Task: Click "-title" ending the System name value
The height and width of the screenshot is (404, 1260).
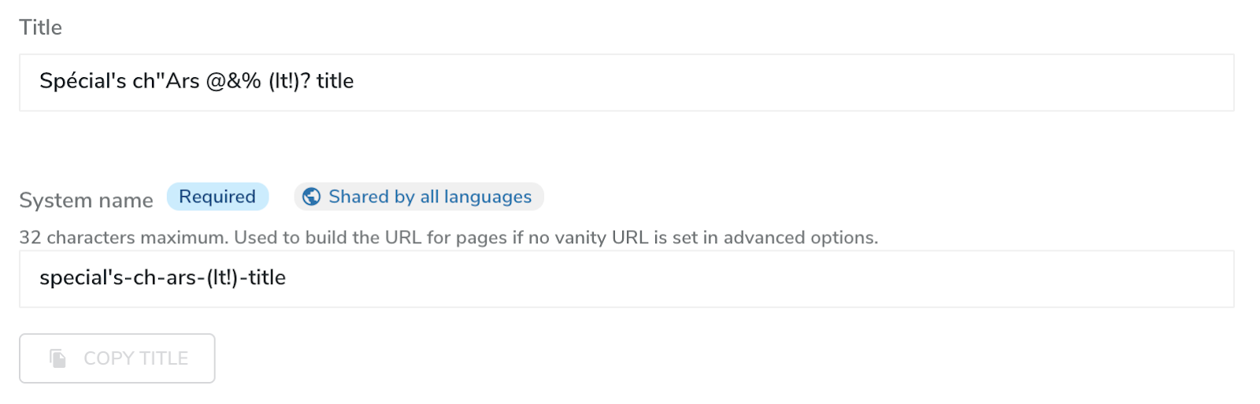Action: click(265, 278)
